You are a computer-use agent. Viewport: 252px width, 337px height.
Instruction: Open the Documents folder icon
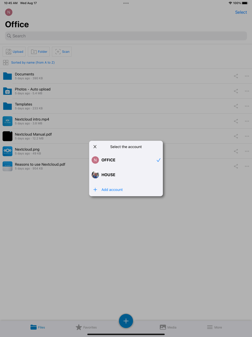click(8, 76)
